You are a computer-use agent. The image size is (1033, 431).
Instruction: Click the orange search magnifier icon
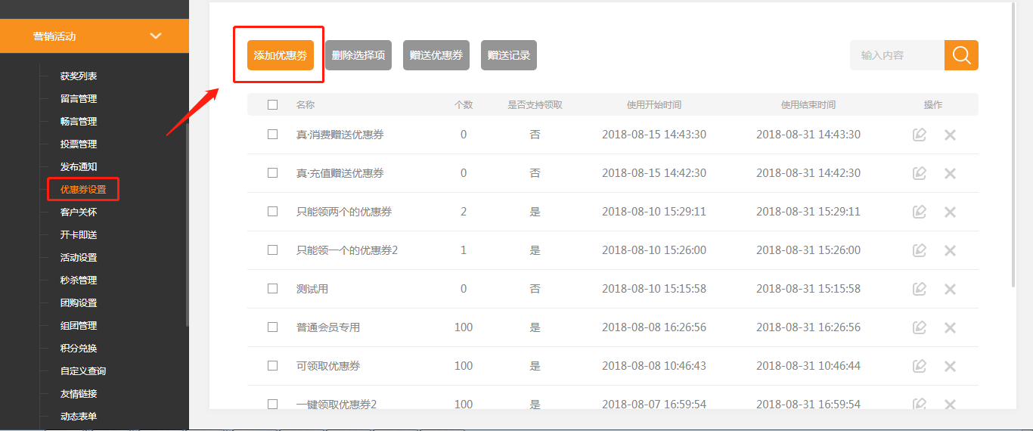[961, 55]
